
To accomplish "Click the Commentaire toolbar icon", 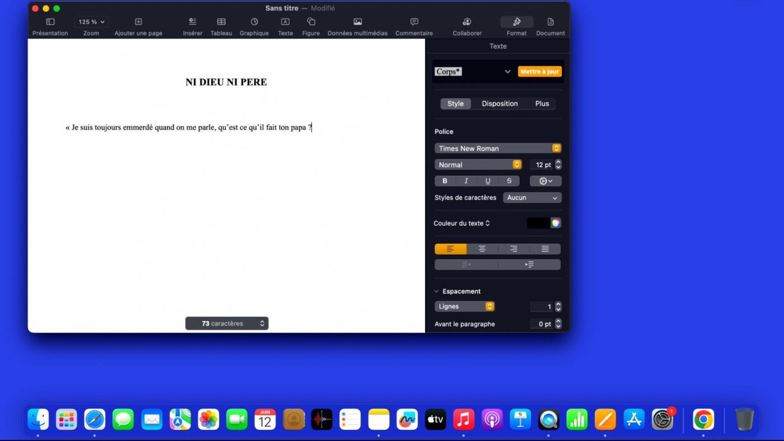I will [414, 22].
